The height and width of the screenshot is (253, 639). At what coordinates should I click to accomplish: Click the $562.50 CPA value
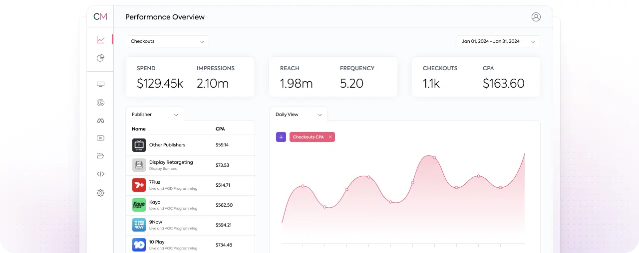click(224, 205)
